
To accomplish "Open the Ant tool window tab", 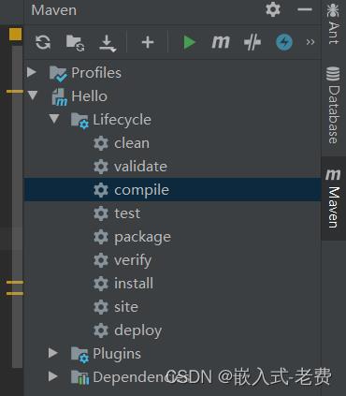I will pos(333,23).
